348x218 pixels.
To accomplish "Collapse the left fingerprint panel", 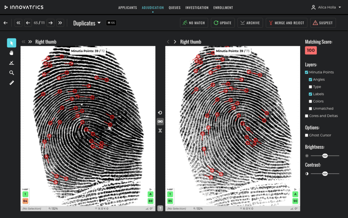I will coord(24,41).
